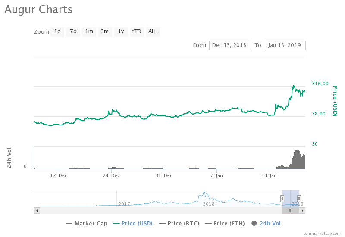Edit the To date field
This screenshot has height=237, width=345.
[285, 46]
